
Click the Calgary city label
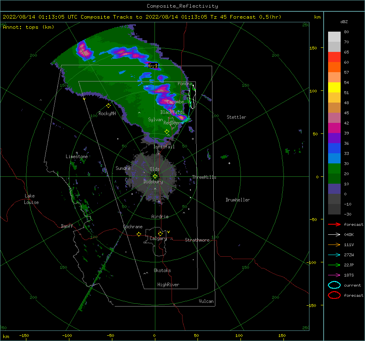click(x=158, y=238)
